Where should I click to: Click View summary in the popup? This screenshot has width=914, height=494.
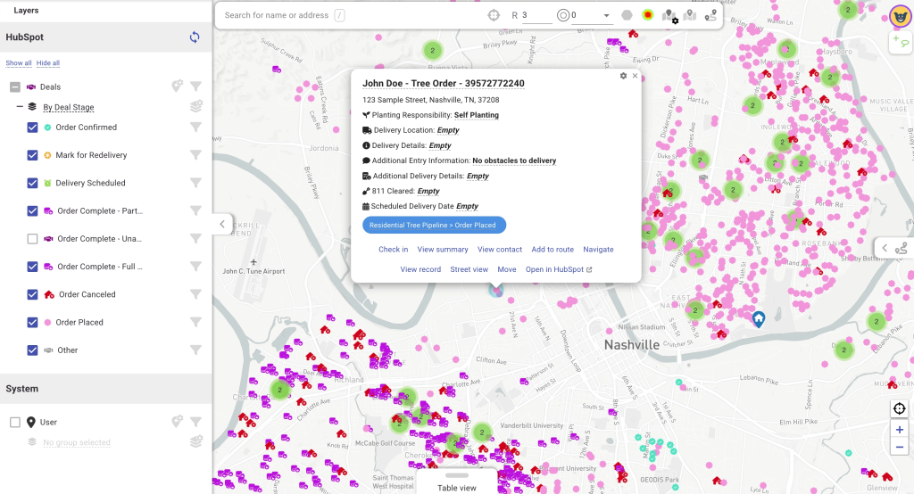[x=443, y=250]
